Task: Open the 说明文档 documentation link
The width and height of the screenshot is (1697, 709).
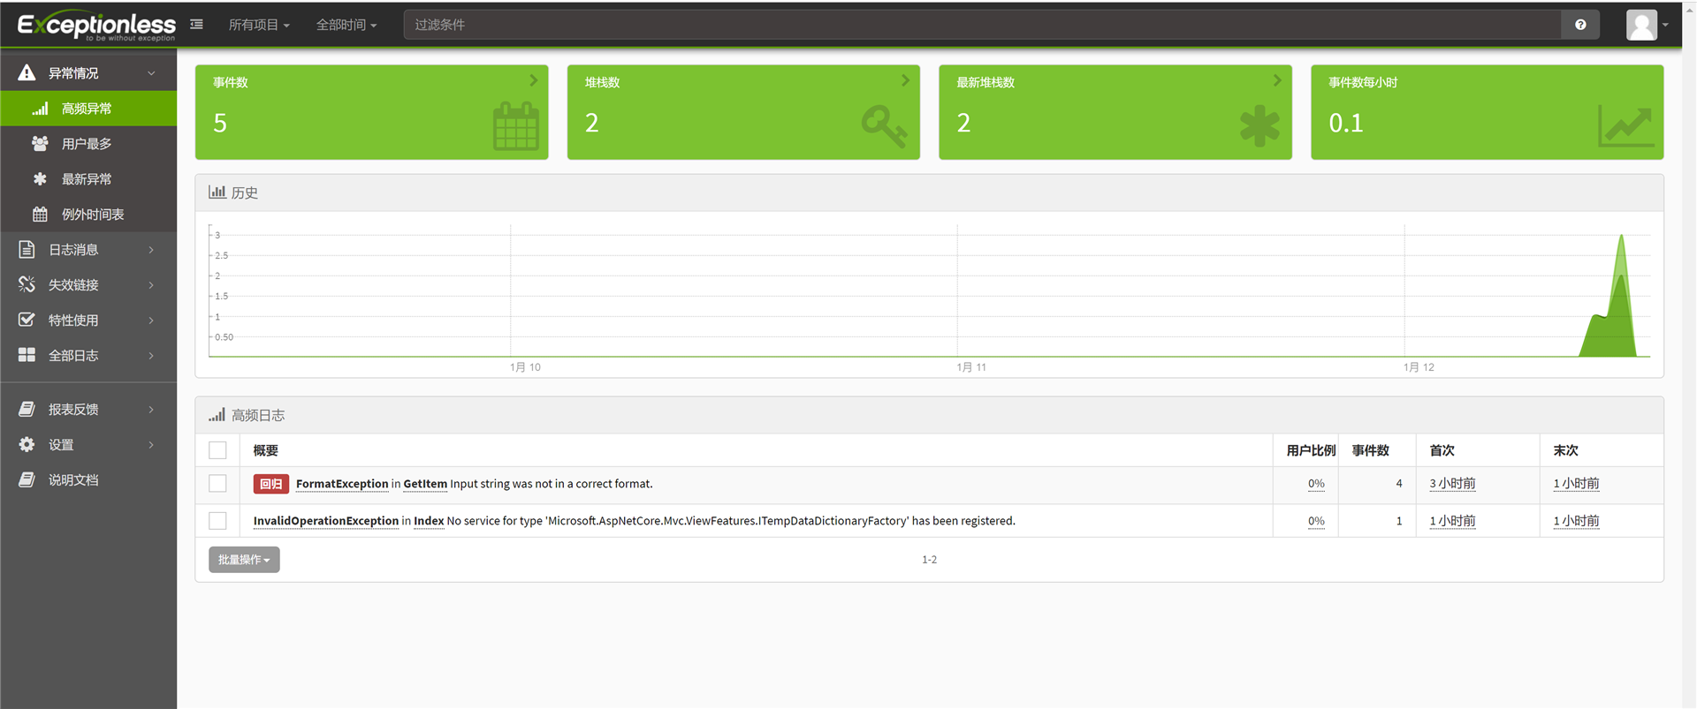Action: coord(88,480)
